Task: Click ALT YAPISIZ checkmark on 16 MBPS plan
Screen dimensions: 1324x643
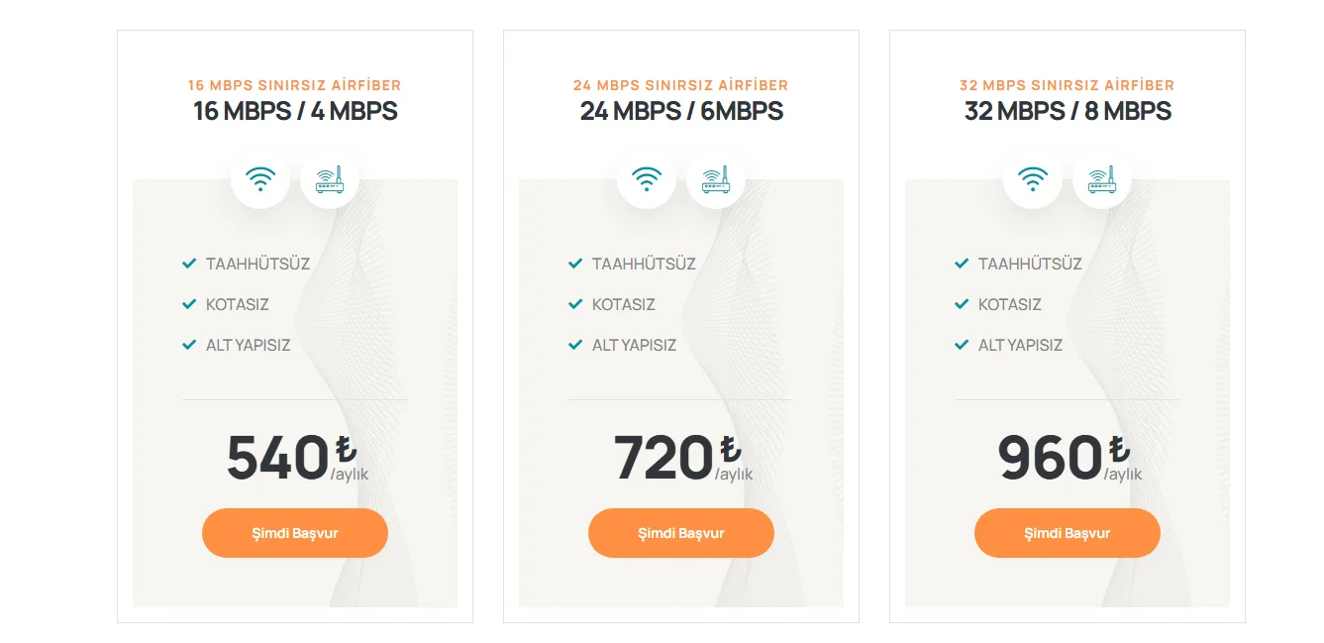Action: pyautogui.click(x=189, y=345)
